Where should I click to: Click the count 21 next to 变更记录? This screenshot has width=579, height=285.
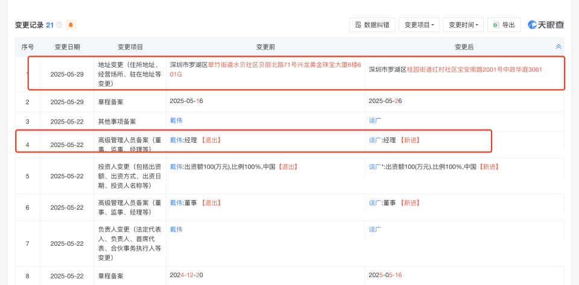(50, 25)
